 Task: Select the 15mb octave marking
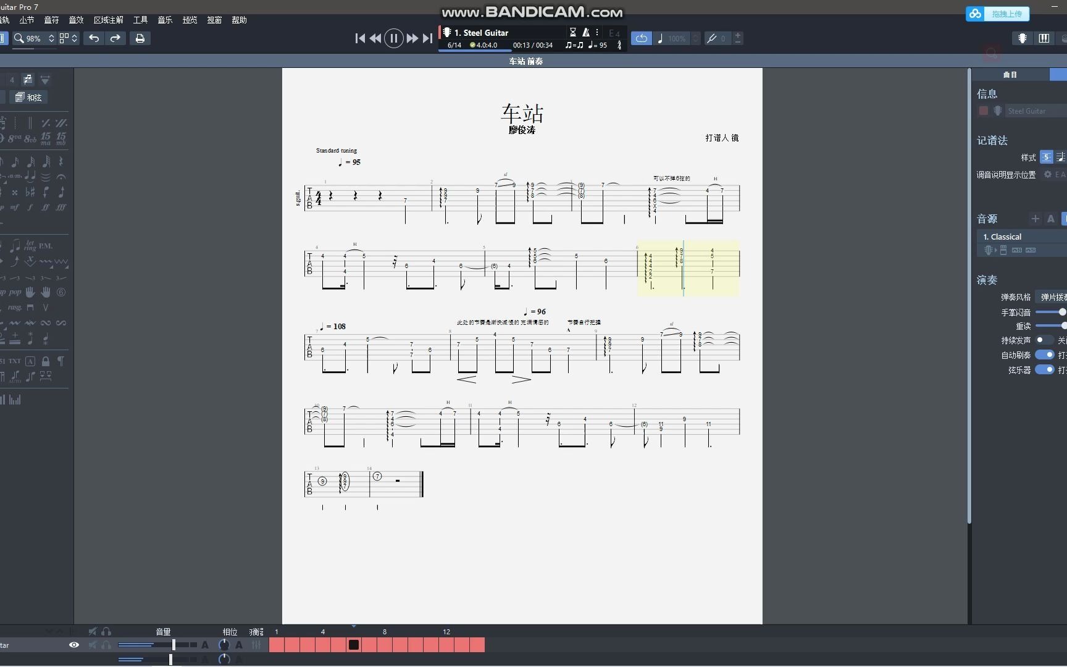[61, 138]
